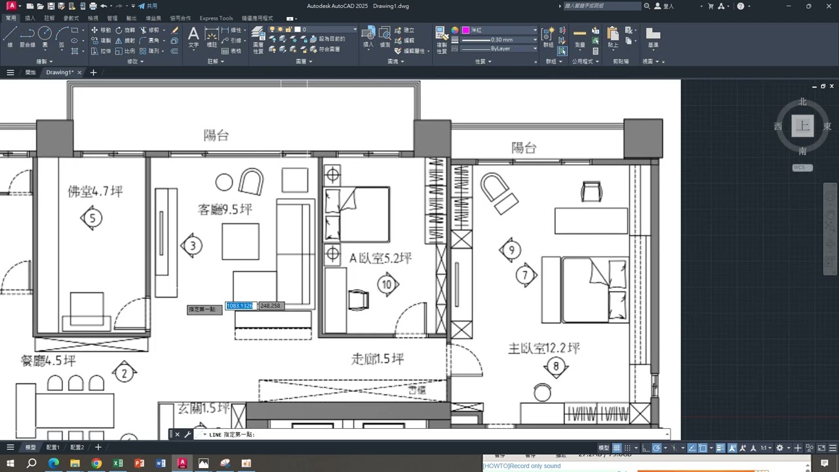The width and height of the screenshot is (839, 472).
Task: Toggle lineweight display in status bar
Action: tap(720, 448)
